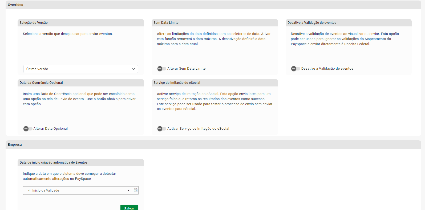
Task: Click the Data de início criação automatica header
Action: (54, 163)
